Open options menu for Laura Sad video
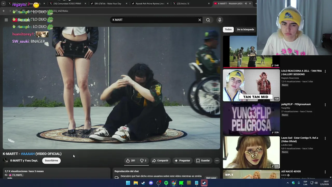This screenshot has width=332, height=187. tap(325, 138)
